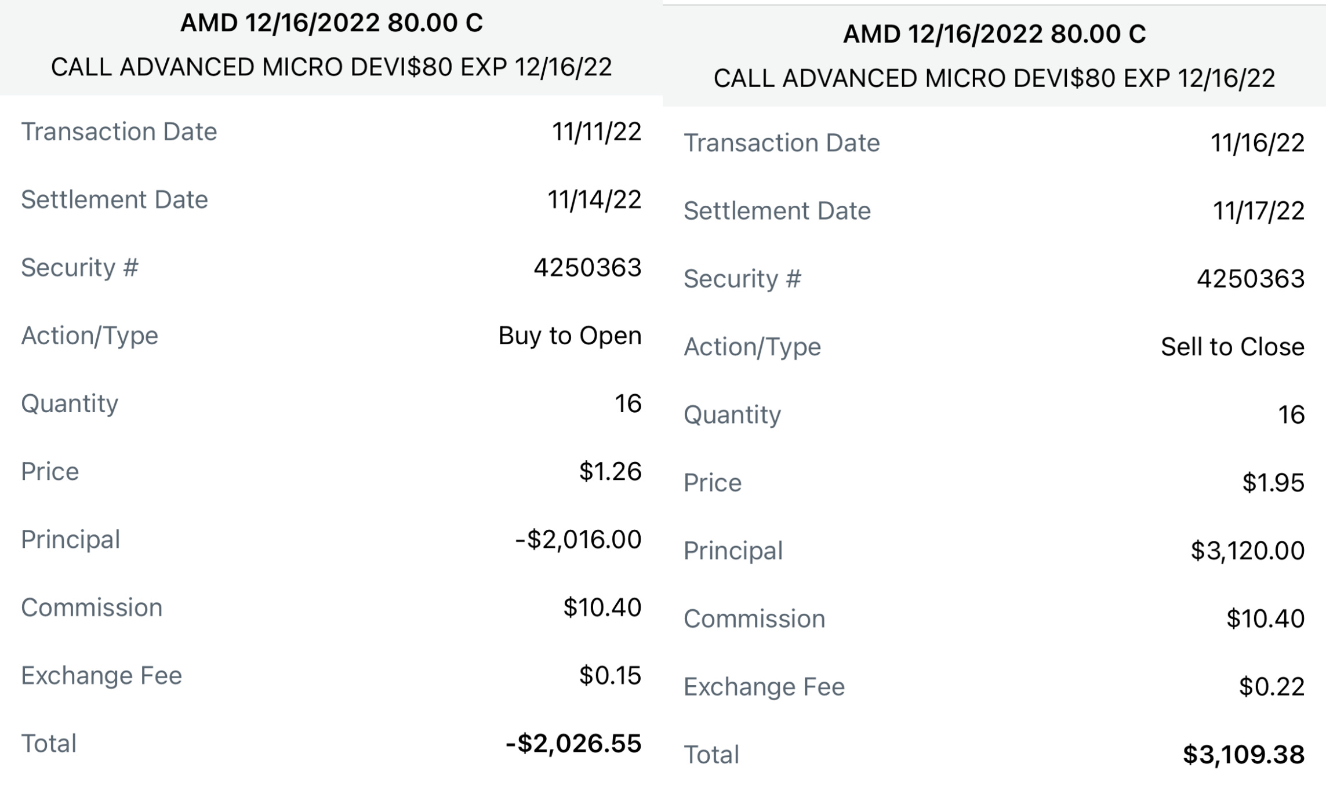
Task: Click the -$2,026.55 total amount
Action: (573, 744)
